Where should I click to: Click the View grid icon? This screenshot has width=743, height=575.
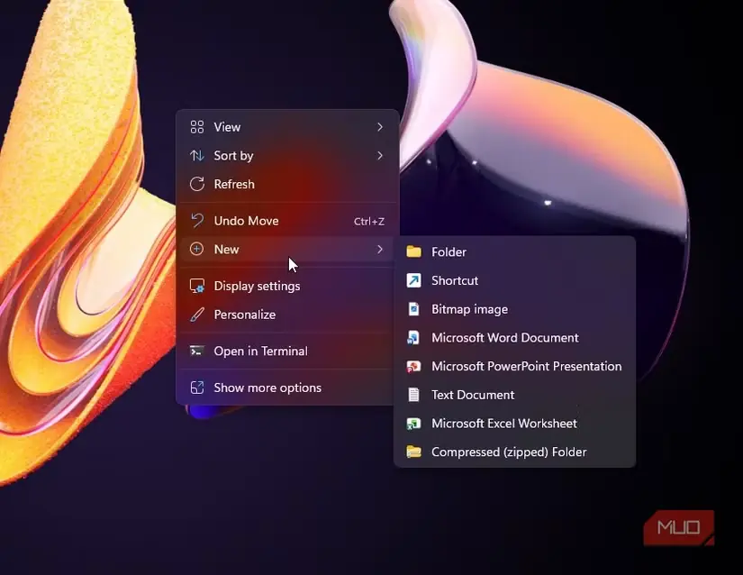[x=196, y=127]
